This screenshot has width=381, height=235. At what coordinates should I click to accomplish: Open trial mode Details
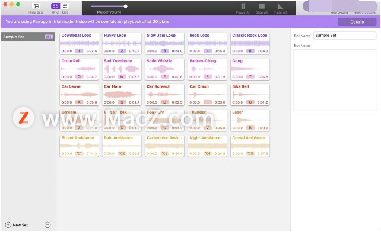tap(357, 22)
